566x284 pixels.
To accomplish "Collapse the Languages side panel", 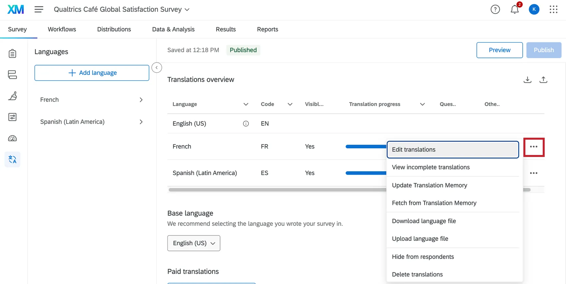I will tap(156, 68).
